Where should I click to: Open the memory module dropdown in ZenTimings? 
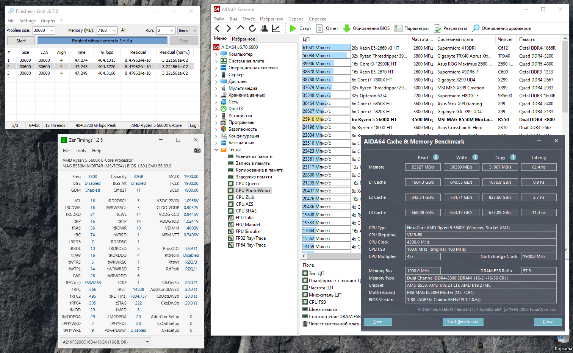pyautogui.click(x=106, y=342)
